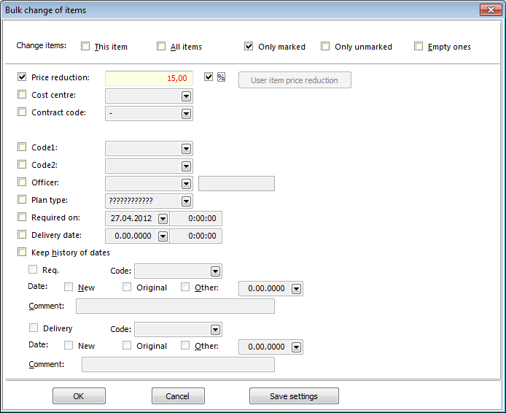The image size is (506, 413).
Task: Click the Req. Comment field
Action: click(x=175, y=306)
